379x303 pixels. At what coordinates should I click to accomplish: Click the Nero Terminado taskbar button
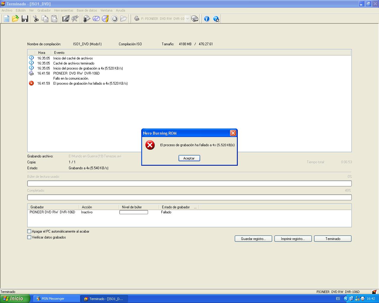point(104,299)
